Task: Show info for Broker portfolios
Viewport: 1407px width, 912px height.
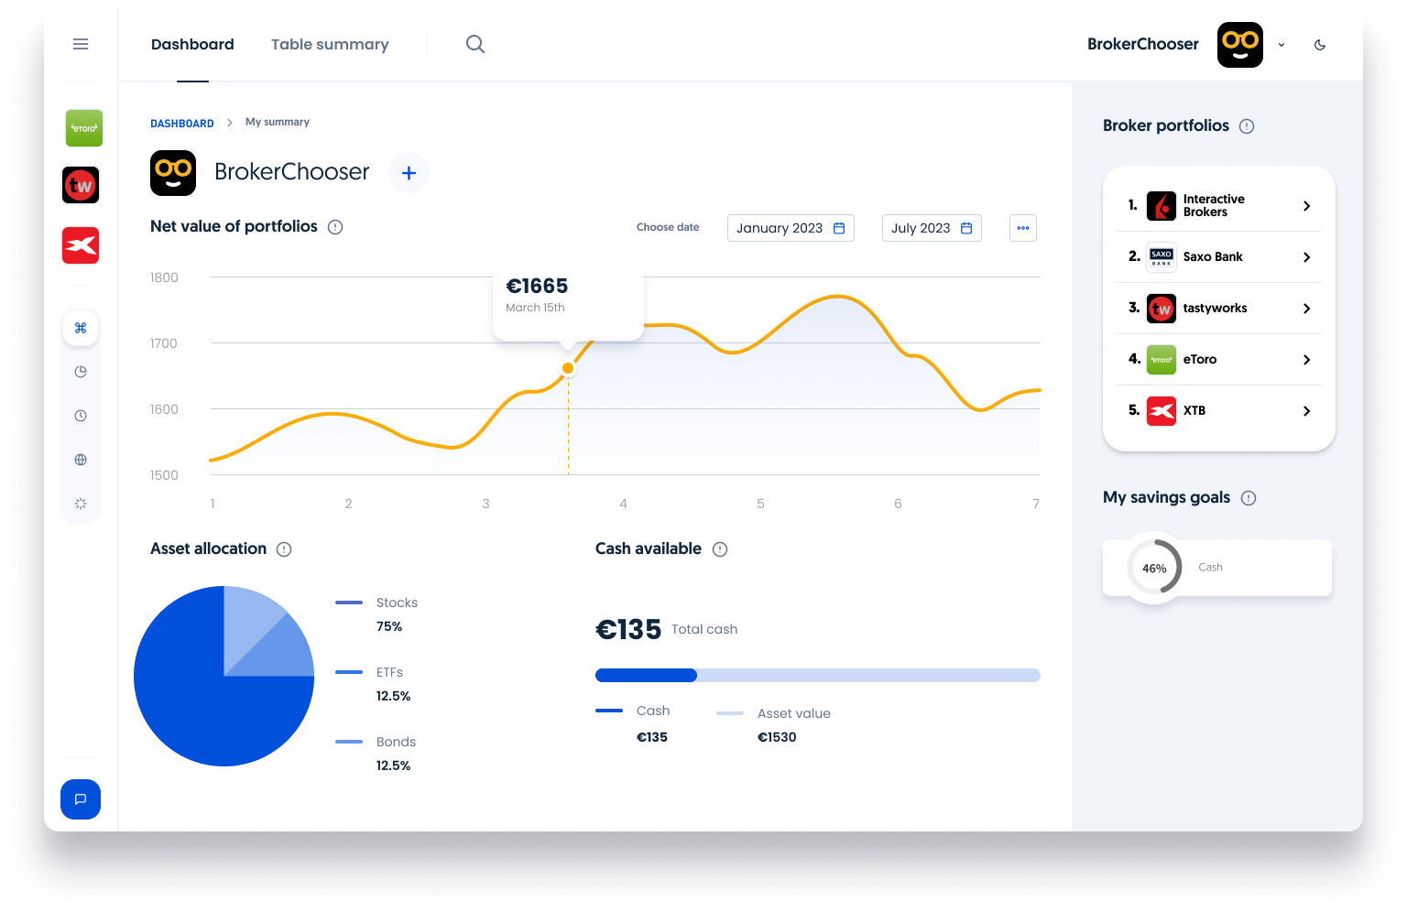Action: (1247, 126)
